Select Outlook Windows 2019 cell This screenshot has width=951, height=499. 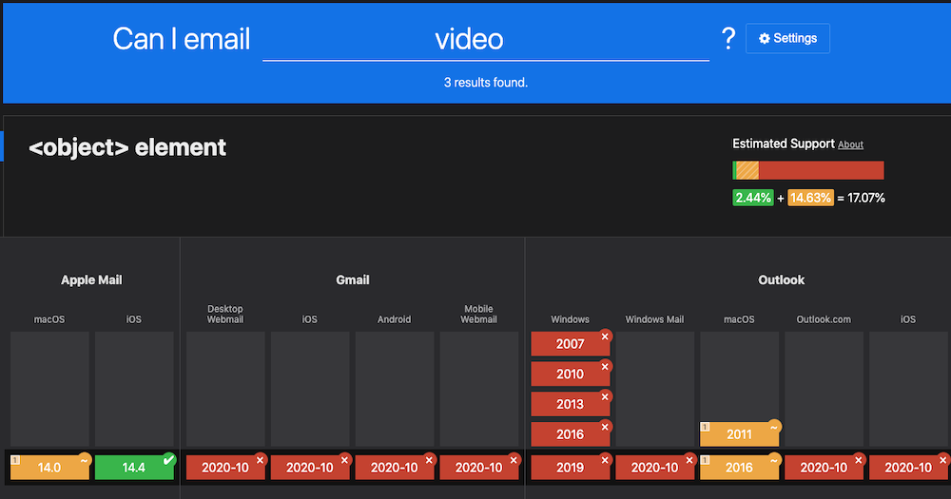coord(570,468)
